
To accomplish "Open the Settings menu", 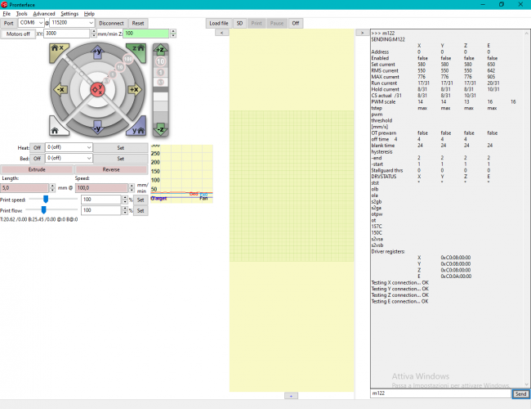I will pyautogui.click(x=69, y=14).
